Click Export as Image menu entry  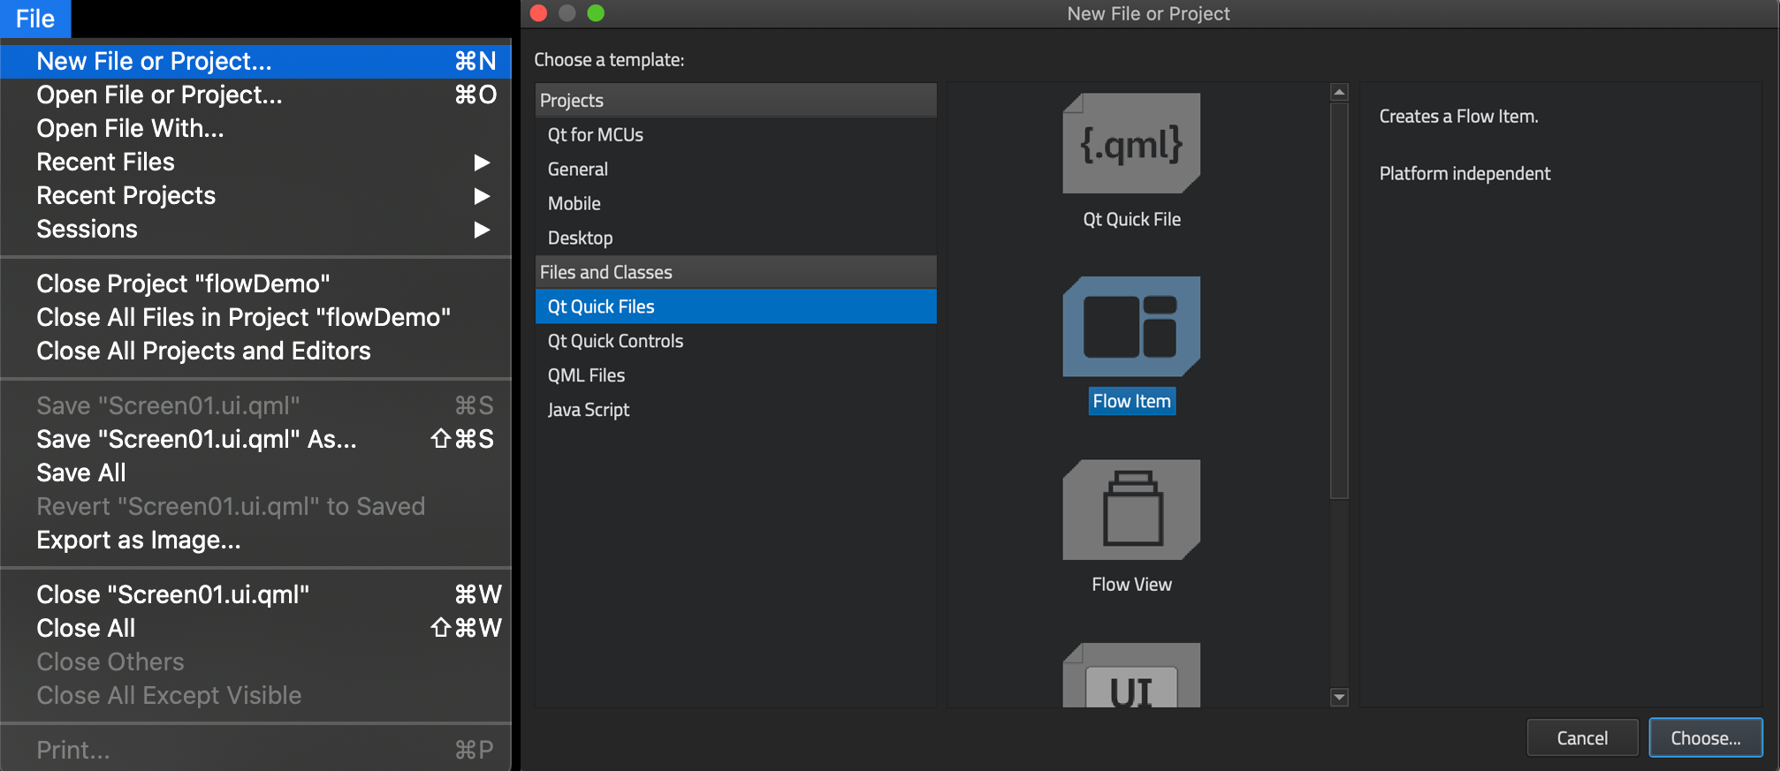(139, 540)
